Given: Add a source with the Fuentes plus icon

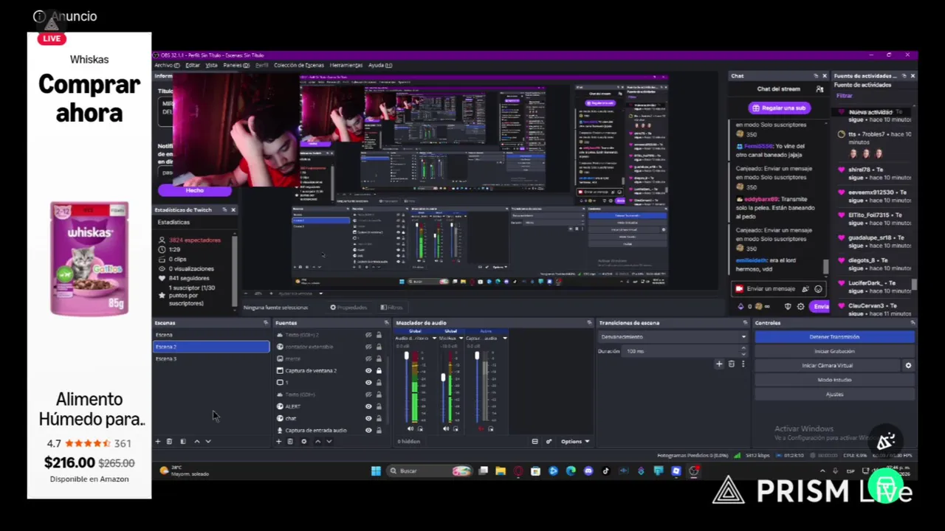Looking at the screenshot, I should [x=278, y=441].
